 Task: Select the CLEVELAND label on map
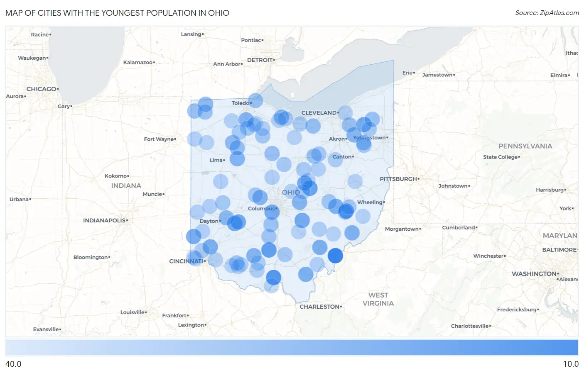click(x=319, y=113)
